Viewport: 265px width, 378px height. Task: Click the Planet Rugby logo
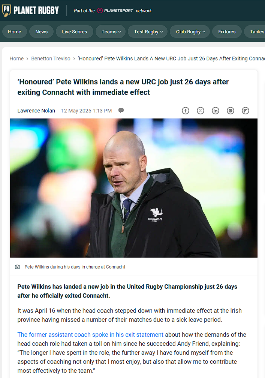click(30, 10)
